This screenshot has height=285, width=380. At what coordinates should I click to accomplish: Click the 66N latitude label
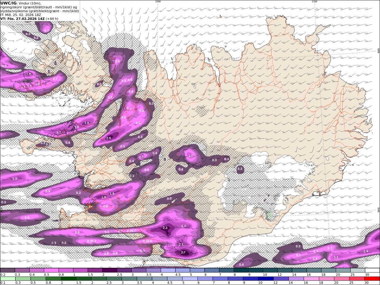coord(379,51)
